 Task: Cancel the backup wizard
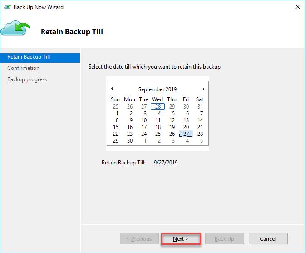[x=268, y=239]
